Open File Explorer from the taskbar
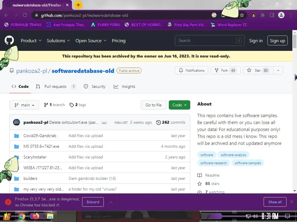This screenshot has width=297, height=222. (50, 216)
